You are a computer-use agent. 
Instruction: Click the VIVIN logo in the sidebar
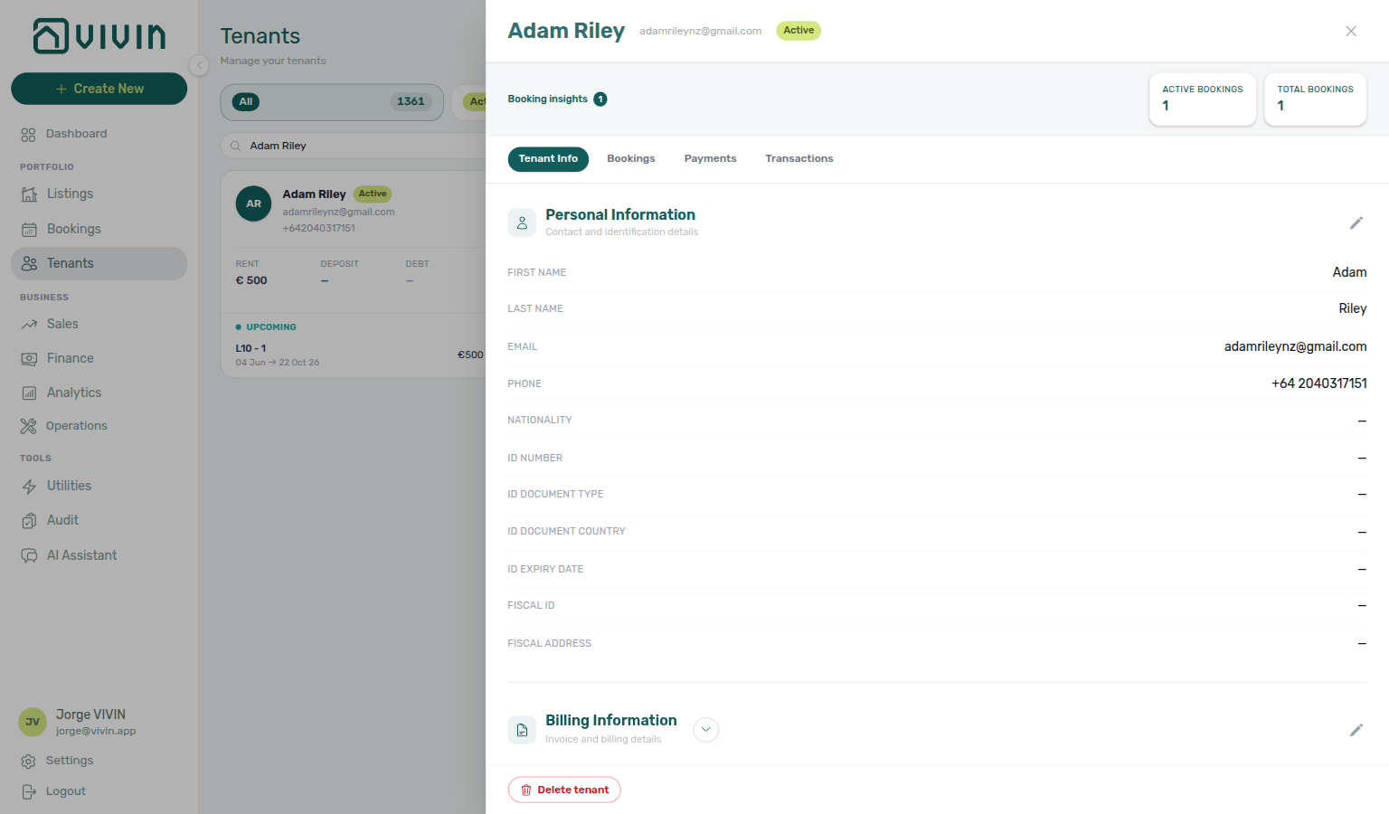[99, 36]
